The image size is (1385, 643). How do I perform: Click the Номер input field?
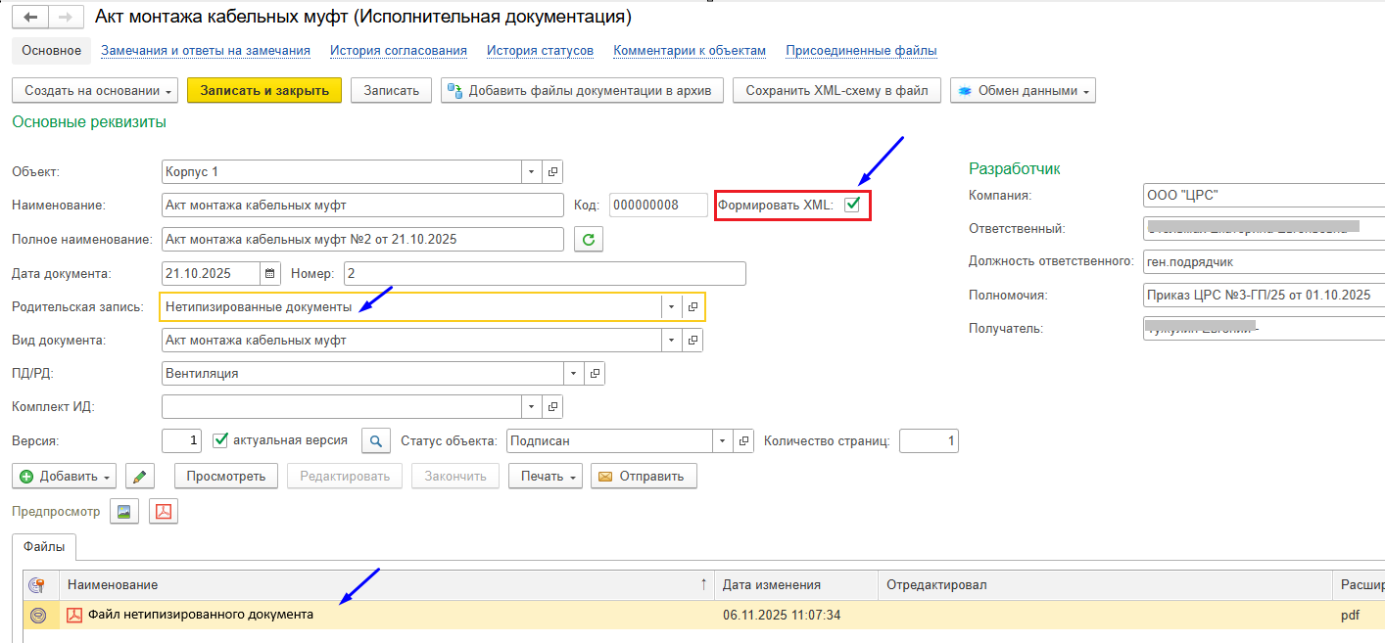(544, 273)
